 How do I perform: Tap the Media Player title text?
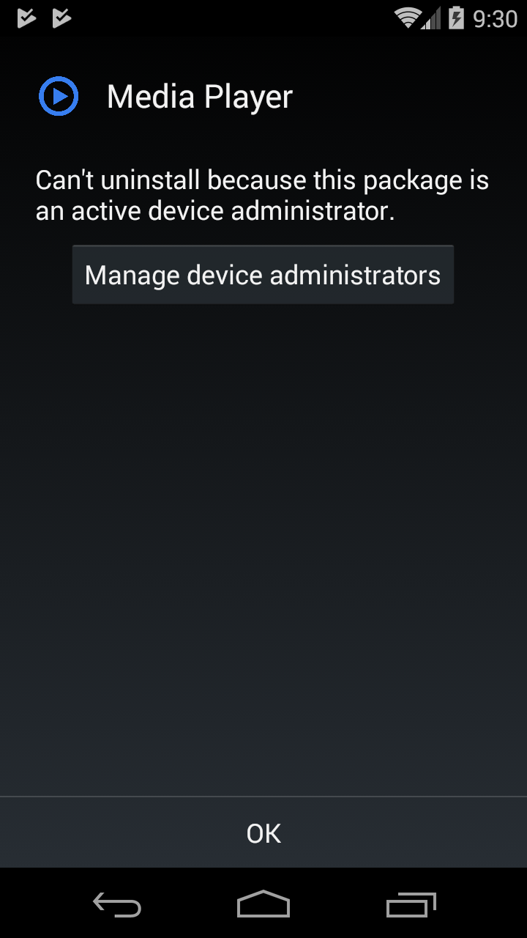[x=200, y=97]
